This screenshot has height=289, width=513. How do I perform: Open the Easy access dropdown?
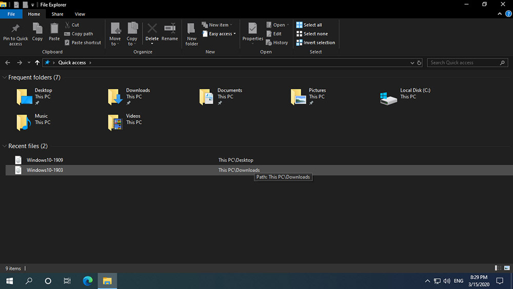(x=219, y=34)
